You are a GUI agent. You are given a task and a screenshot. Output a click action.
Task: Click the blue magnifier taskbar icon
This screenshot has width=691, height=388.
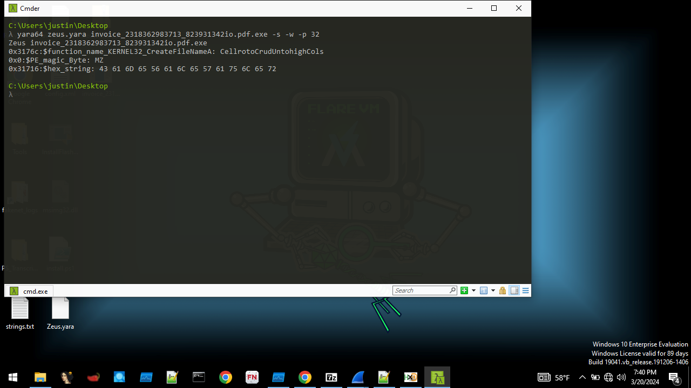119,377
